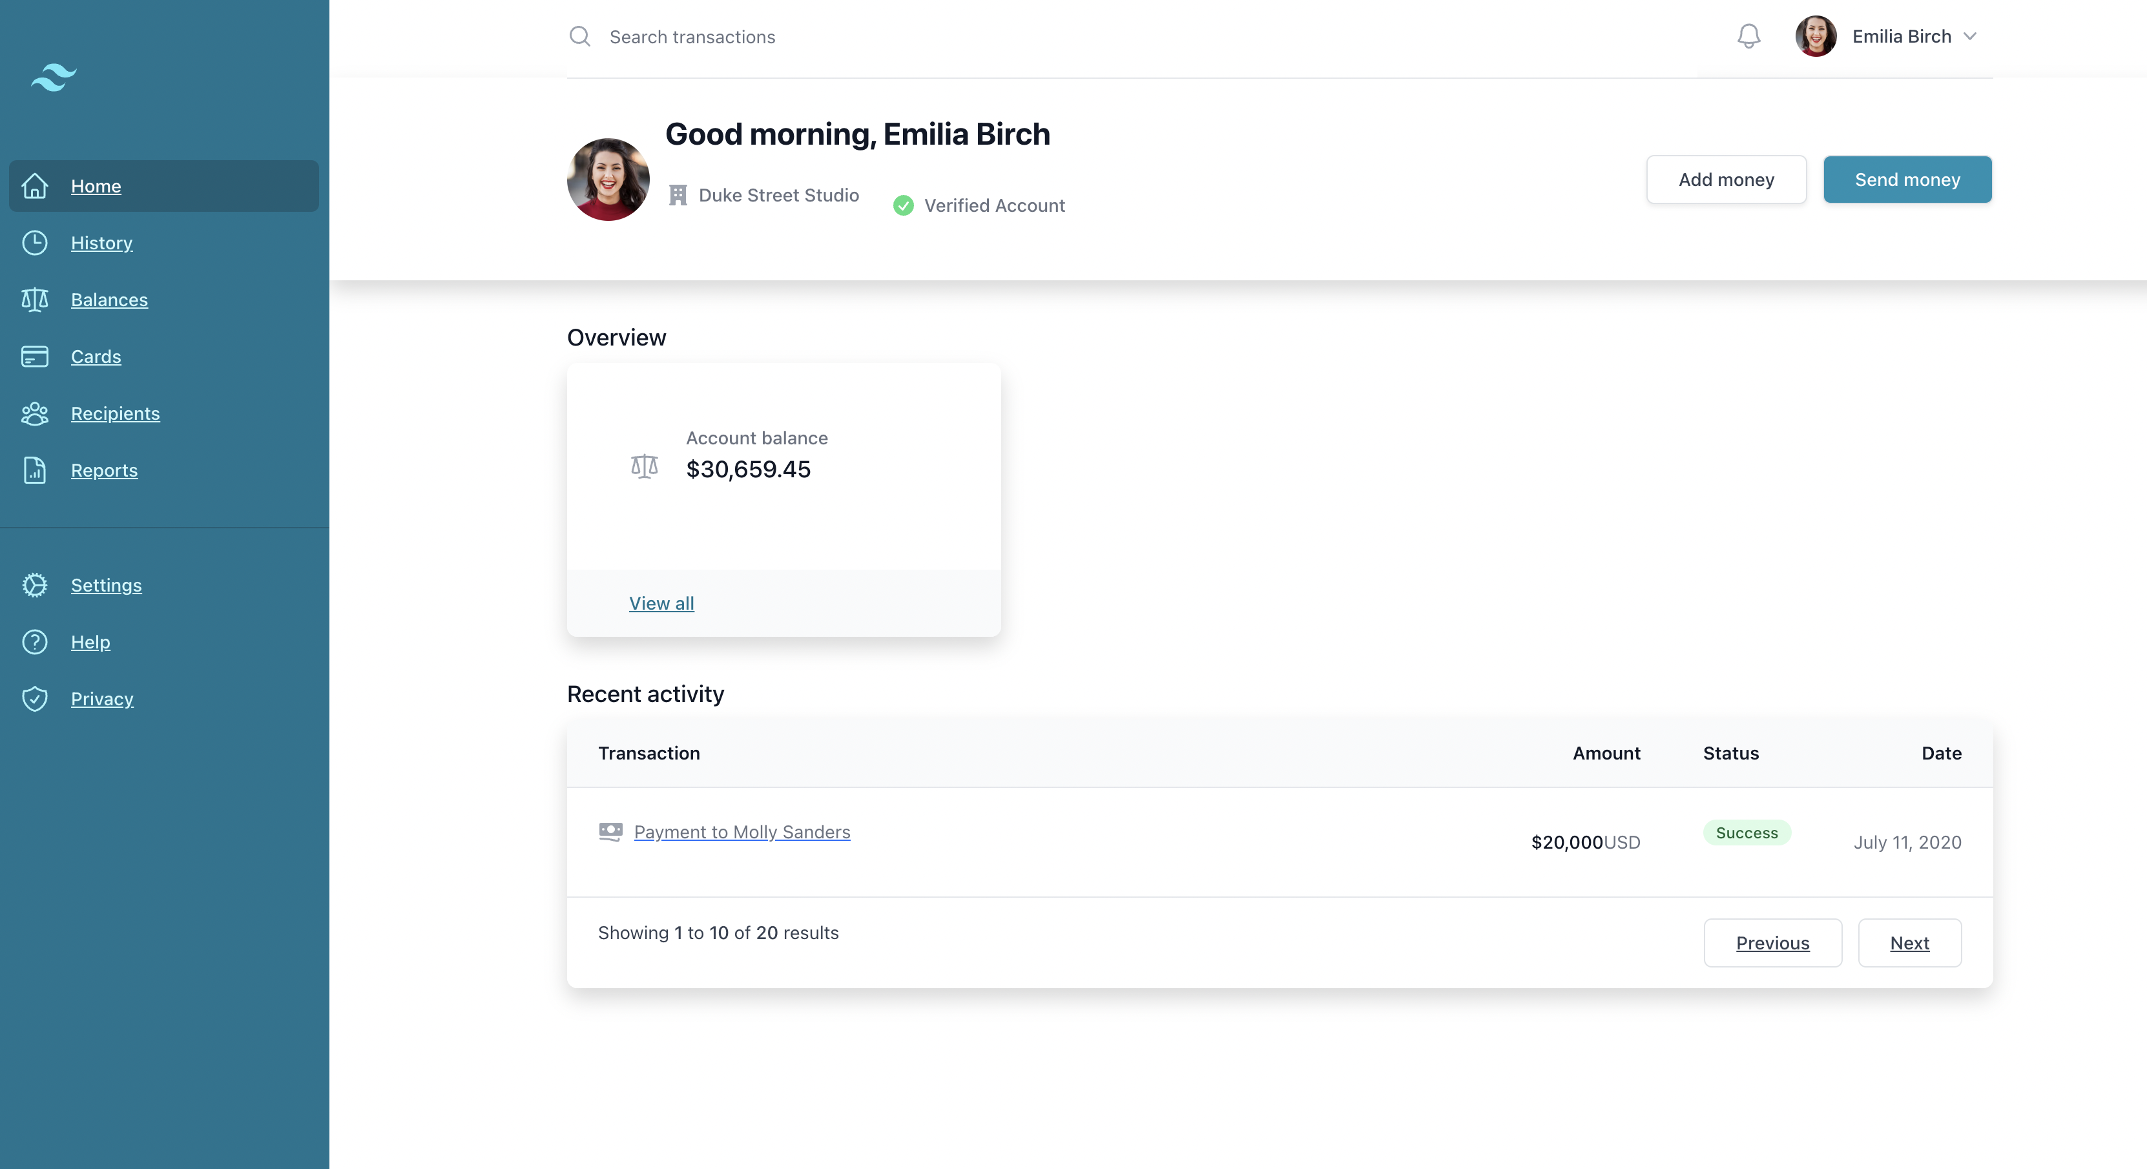Click the Success status badge

point(1746,833)
